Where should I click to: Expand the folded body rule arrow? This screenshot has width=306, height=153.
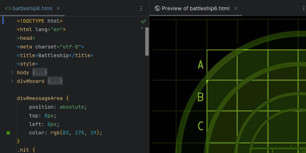(12, 72)
